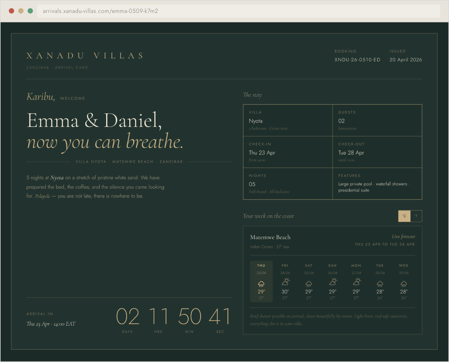Click Monday's partly sunny forecast icon
The width and height of the screenshot is (449, 362).
[356, 282]
